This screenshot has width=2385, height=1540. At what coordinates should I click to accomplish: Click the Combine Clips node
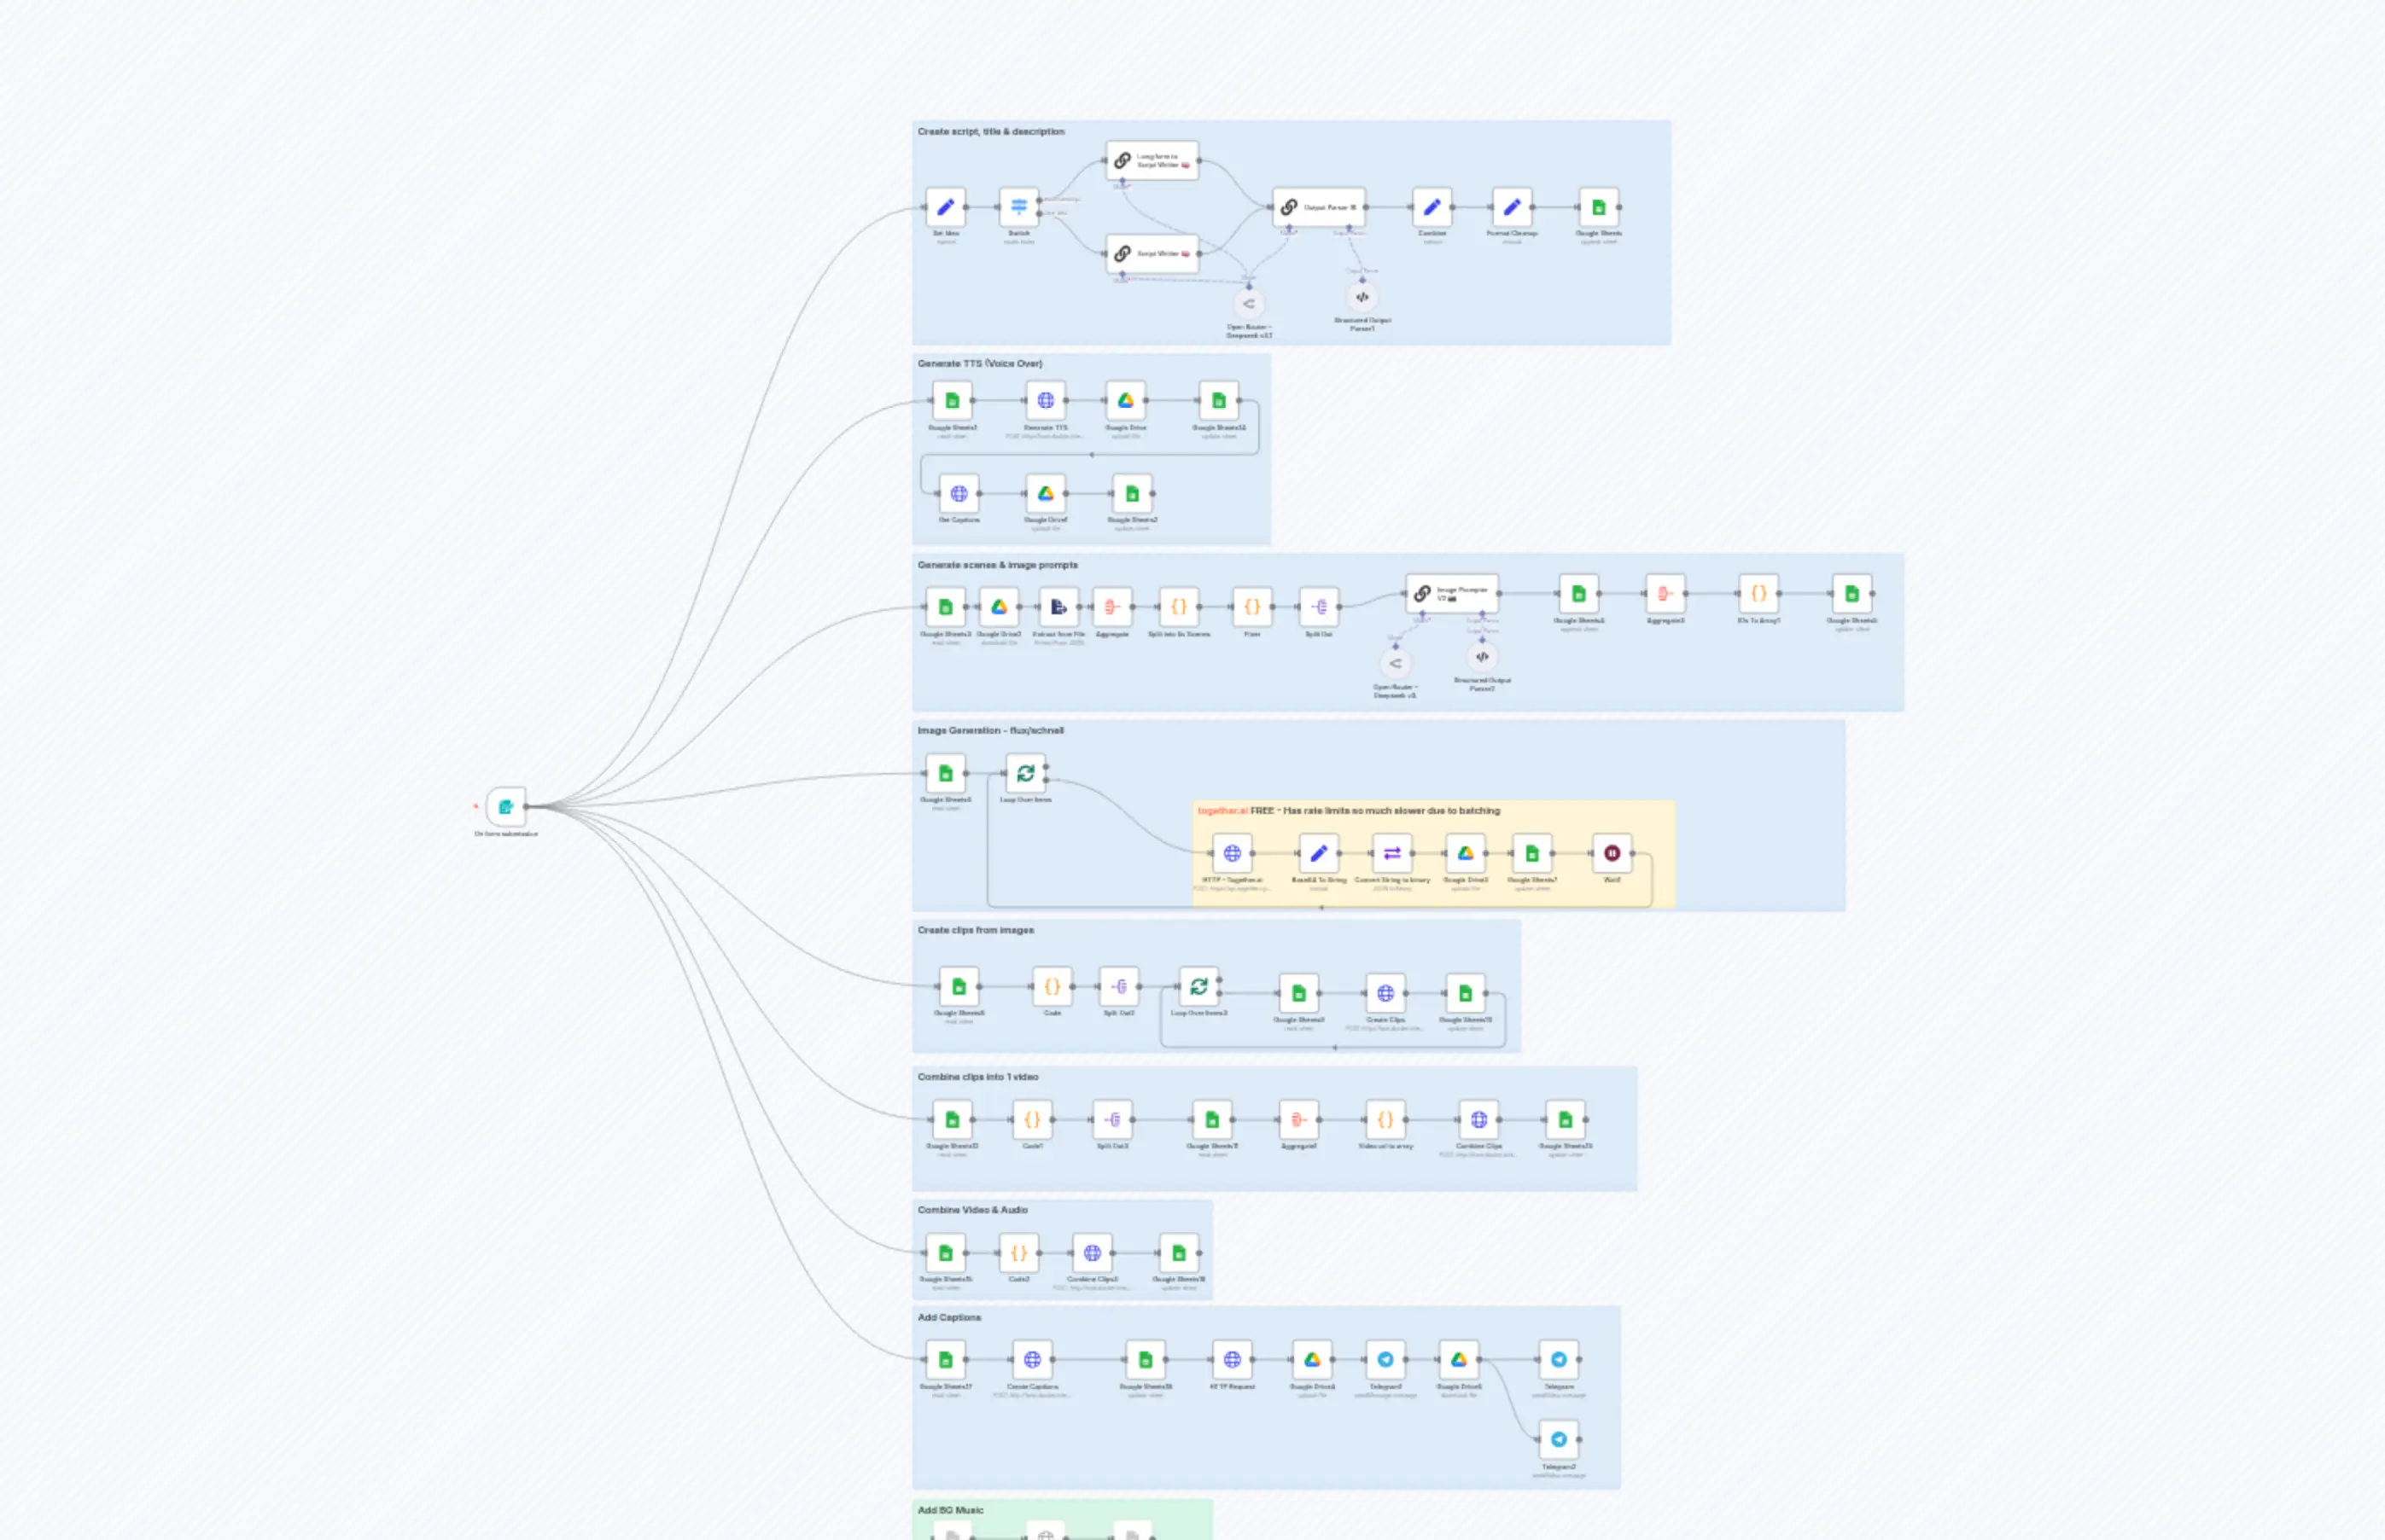pyautogui.click(x=1481, y=1119)
